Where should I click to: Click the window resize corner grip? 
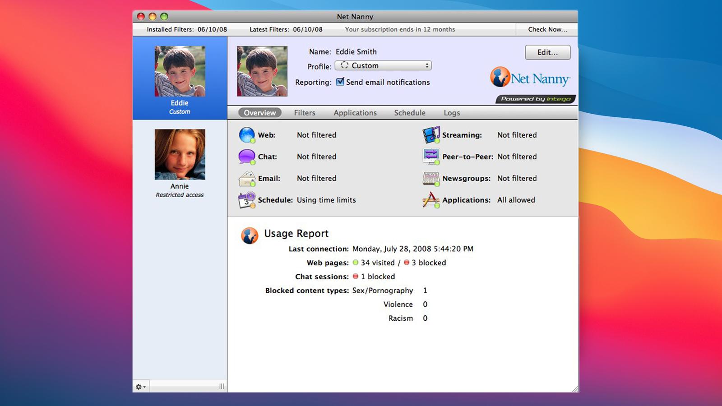pyautogui.click(x=574, y=389)
